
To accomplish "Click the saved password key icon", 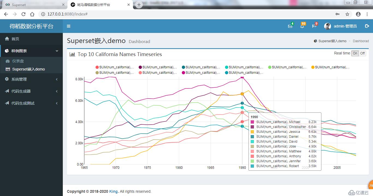I will (x=338, y=14).
